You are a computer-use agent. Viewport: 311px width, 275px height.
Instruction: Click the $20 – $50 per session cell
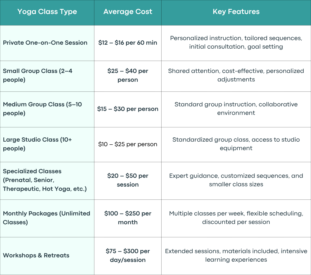[128, 180]
